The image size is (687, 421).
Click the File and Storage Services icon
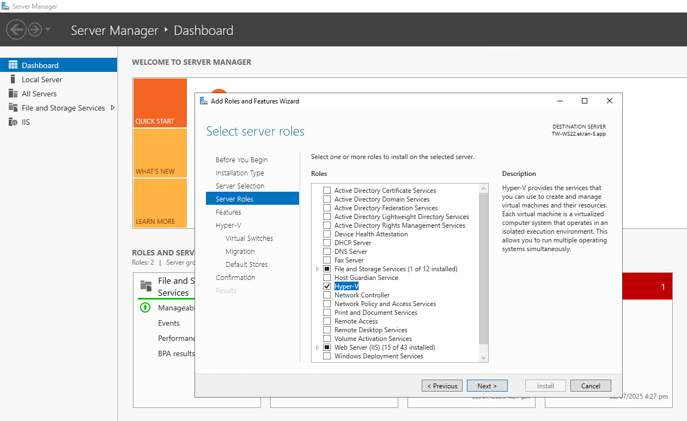click(13, 108)
